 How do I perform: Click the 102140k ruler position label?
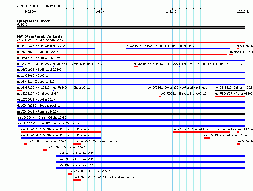(x=172, y=11)
